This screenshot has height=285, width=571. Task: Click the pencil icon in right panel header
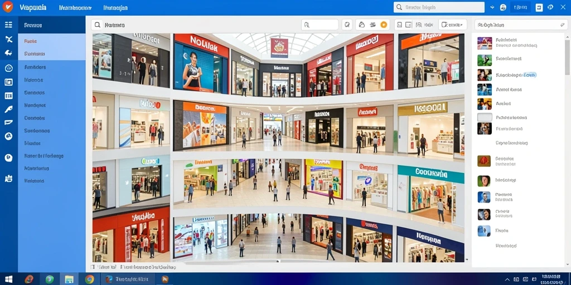pos(562,24)
